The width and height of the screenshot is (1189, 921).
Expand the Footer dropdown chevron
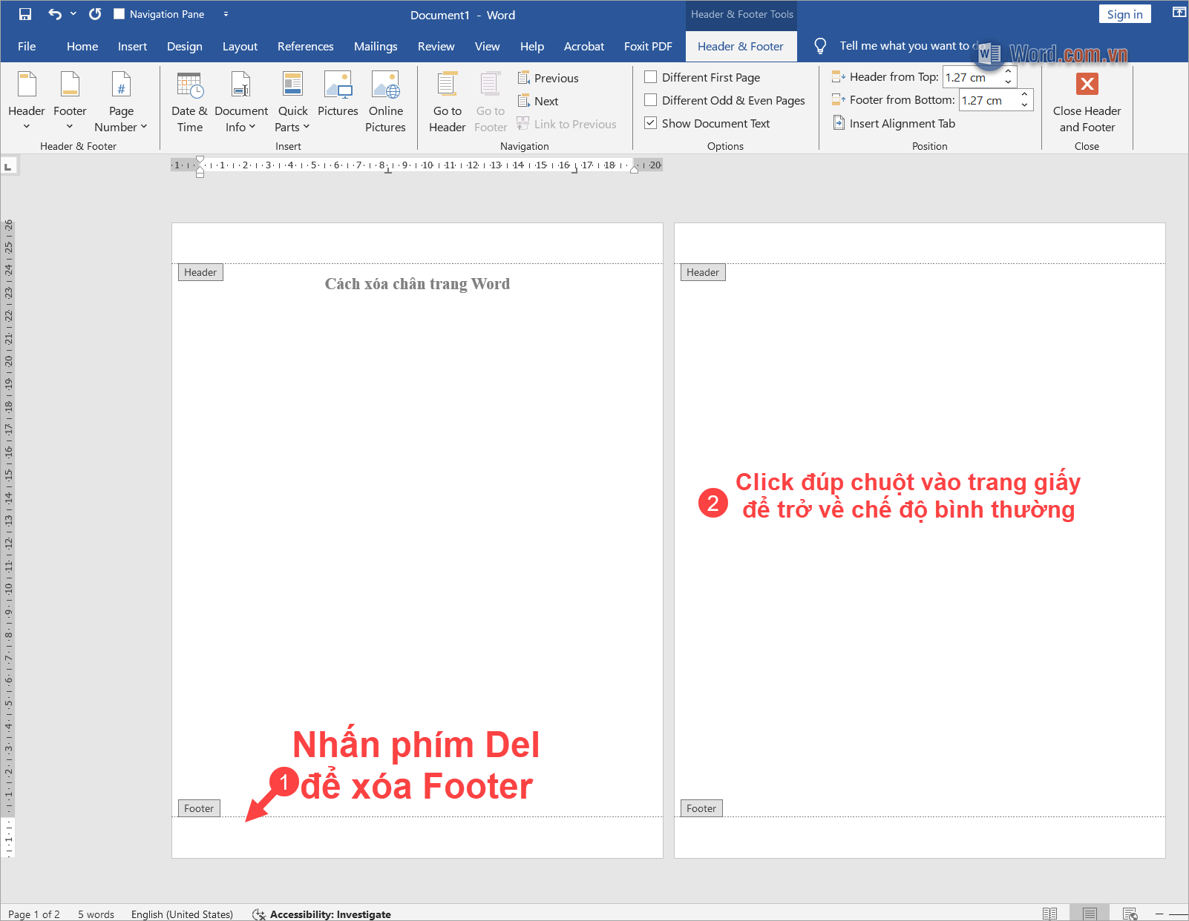click(70, 127)
